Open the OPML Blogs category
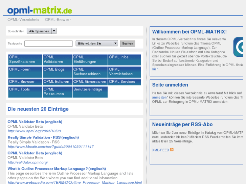246x184 pixels. tap(57, 72)
